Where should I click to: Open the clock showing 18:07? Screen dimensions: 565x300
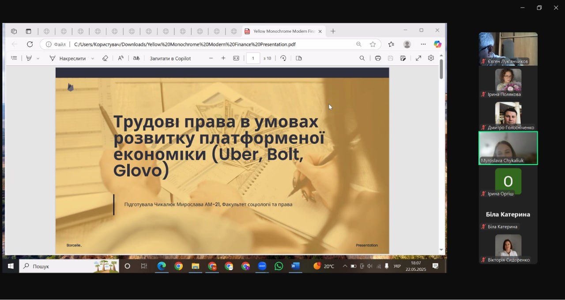click(416, 266)
